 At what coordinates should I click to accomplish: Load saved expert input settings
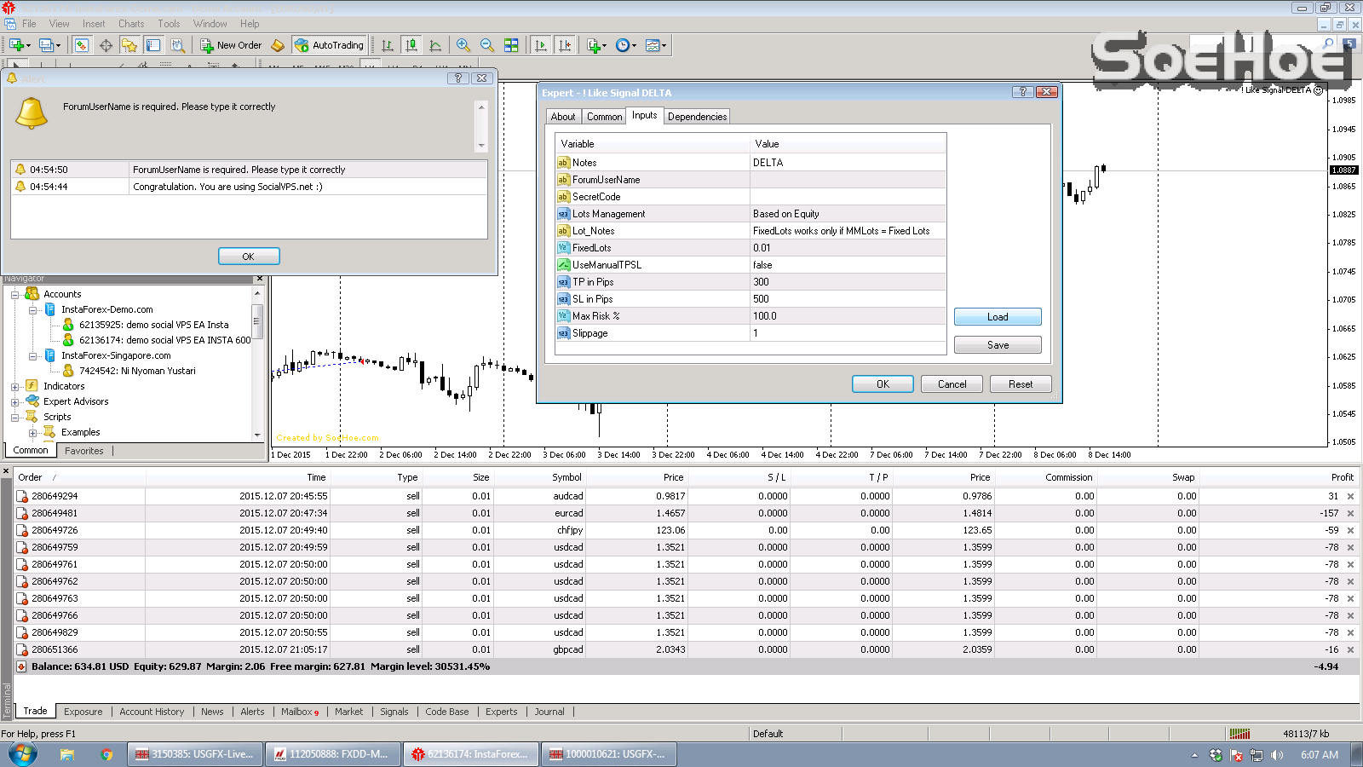tap(997, 316)
